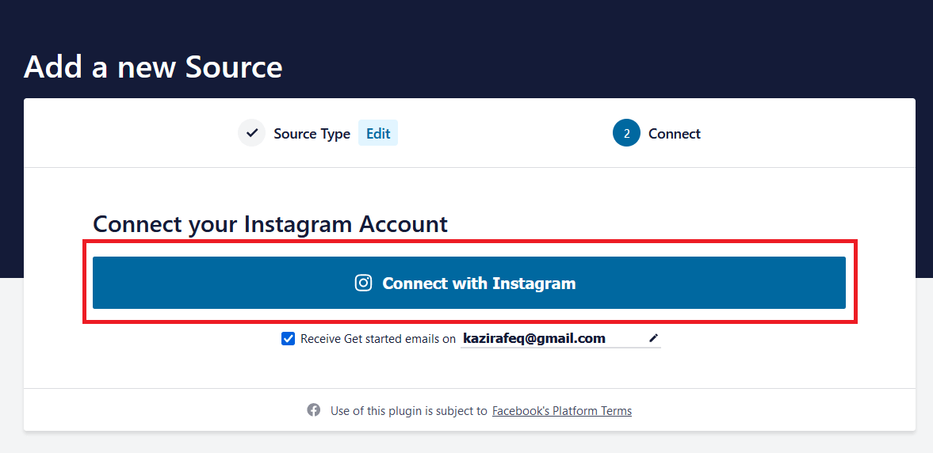Click the Receive Get started emails label

pos(378,339)
